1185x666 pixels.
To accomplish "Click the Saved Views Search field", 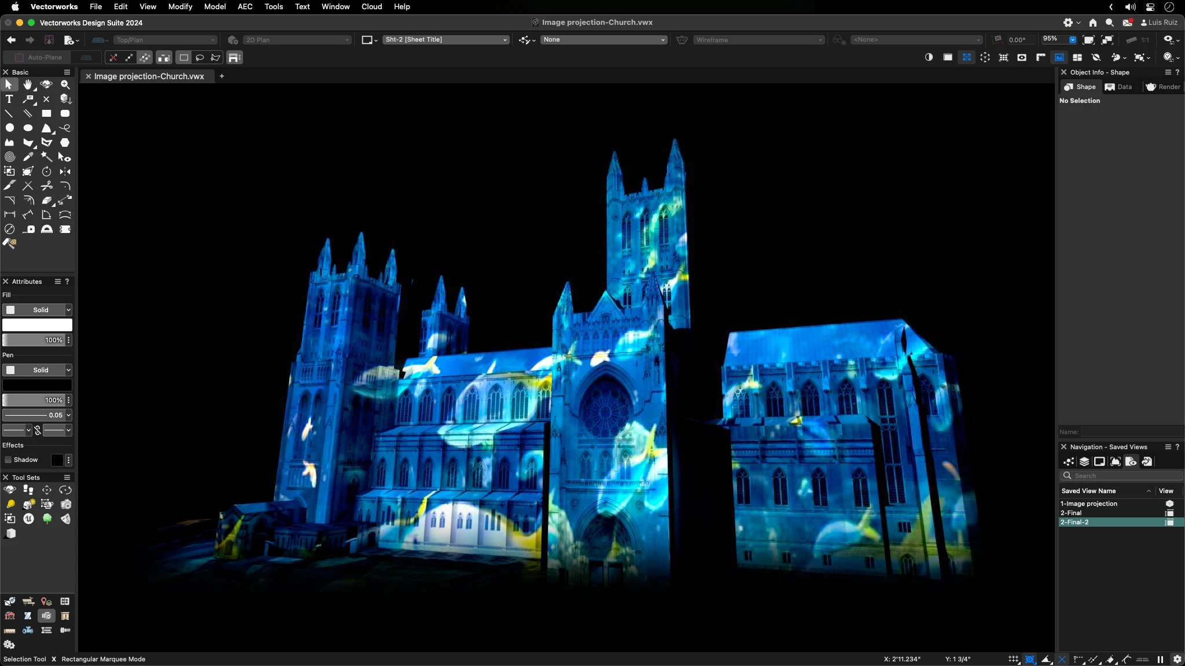I will point(1121,476).
